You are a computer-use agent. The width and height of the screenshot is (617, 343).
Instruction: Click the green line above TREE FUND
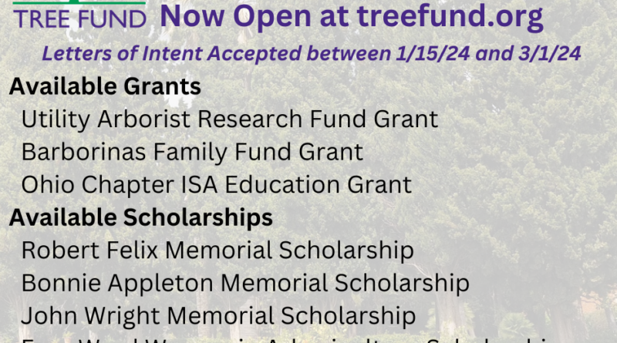tap(79, 2)
